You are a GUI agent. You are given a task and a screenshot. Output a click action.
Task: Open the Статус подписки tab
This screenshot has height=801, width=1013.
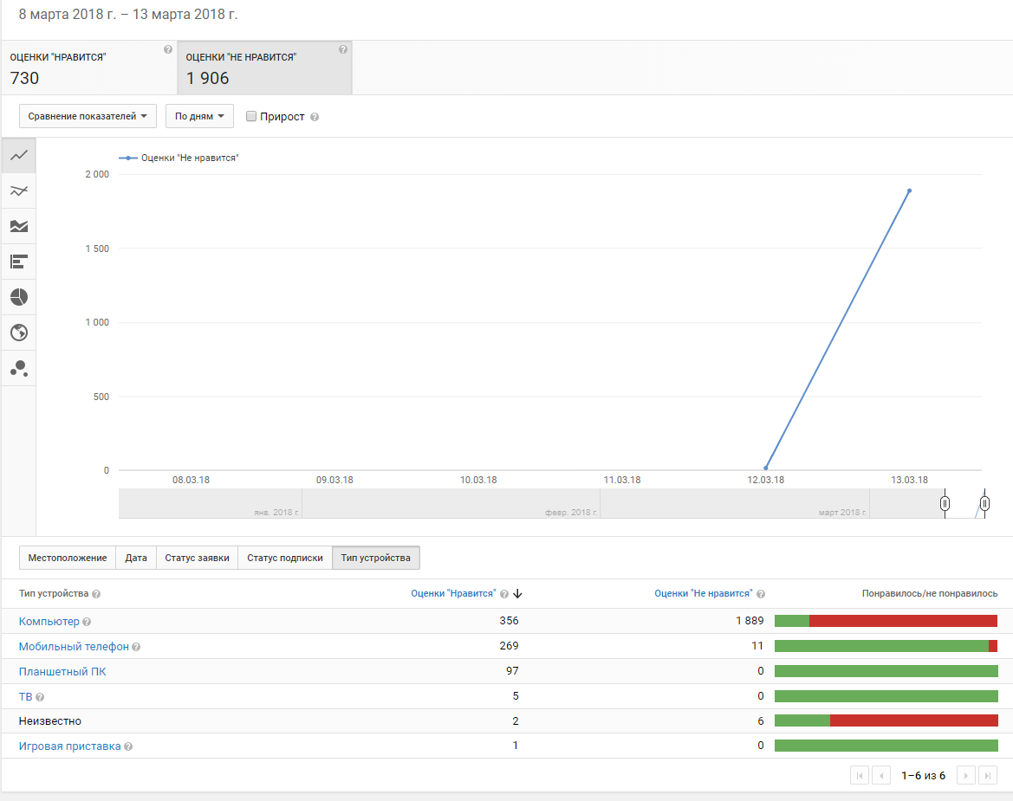[284, 558]
